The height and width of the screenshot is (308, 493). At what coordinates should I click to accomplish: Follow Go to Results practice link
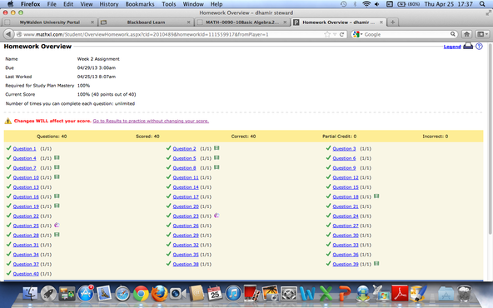pyautogui.click(x=151, y=121)
